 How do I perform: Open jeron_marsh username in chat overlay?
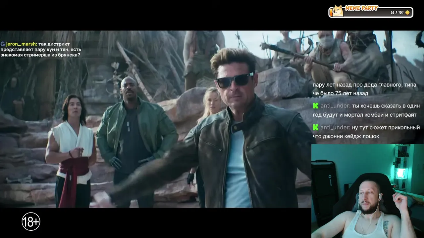click(21, 44)
